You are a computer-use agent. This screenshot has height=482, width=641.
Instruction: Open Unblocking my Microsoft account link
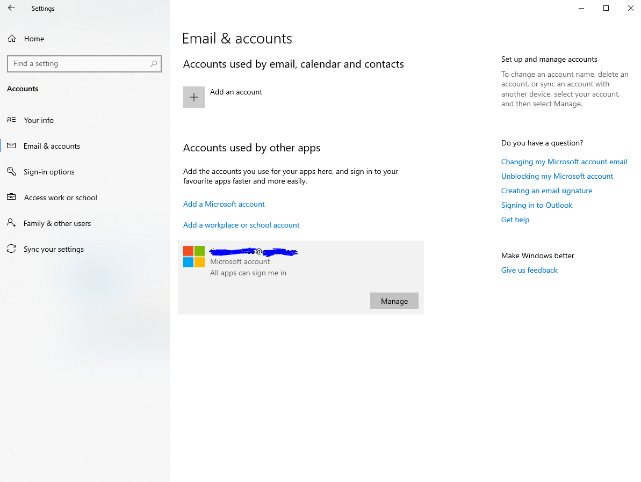(x=557, y=176)
